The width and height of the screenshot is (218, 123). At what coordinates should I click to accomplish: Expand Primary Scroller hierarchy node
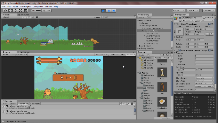(138, 48)
